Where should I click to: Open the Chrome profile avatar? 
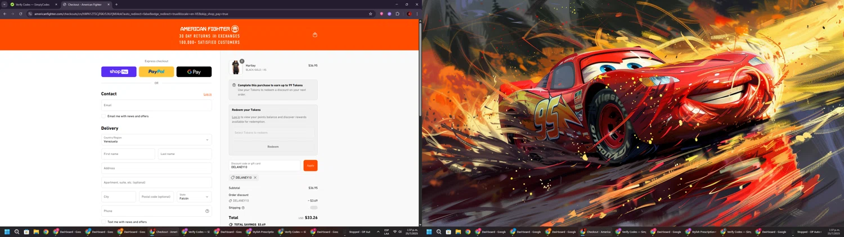pos(410,13)
